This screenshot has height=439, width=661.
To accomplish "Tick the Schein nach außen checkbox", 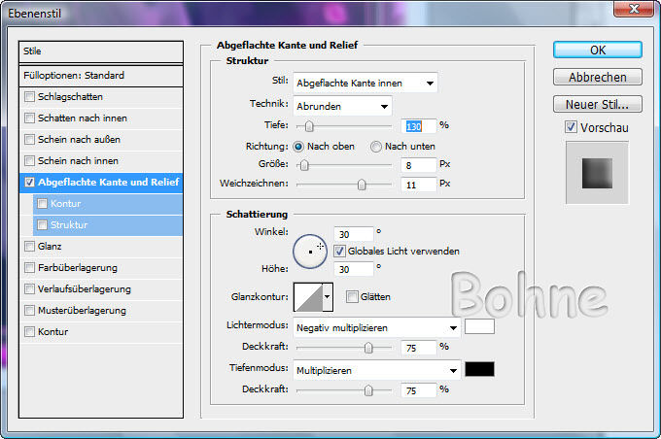I will (x=29, y=140).
